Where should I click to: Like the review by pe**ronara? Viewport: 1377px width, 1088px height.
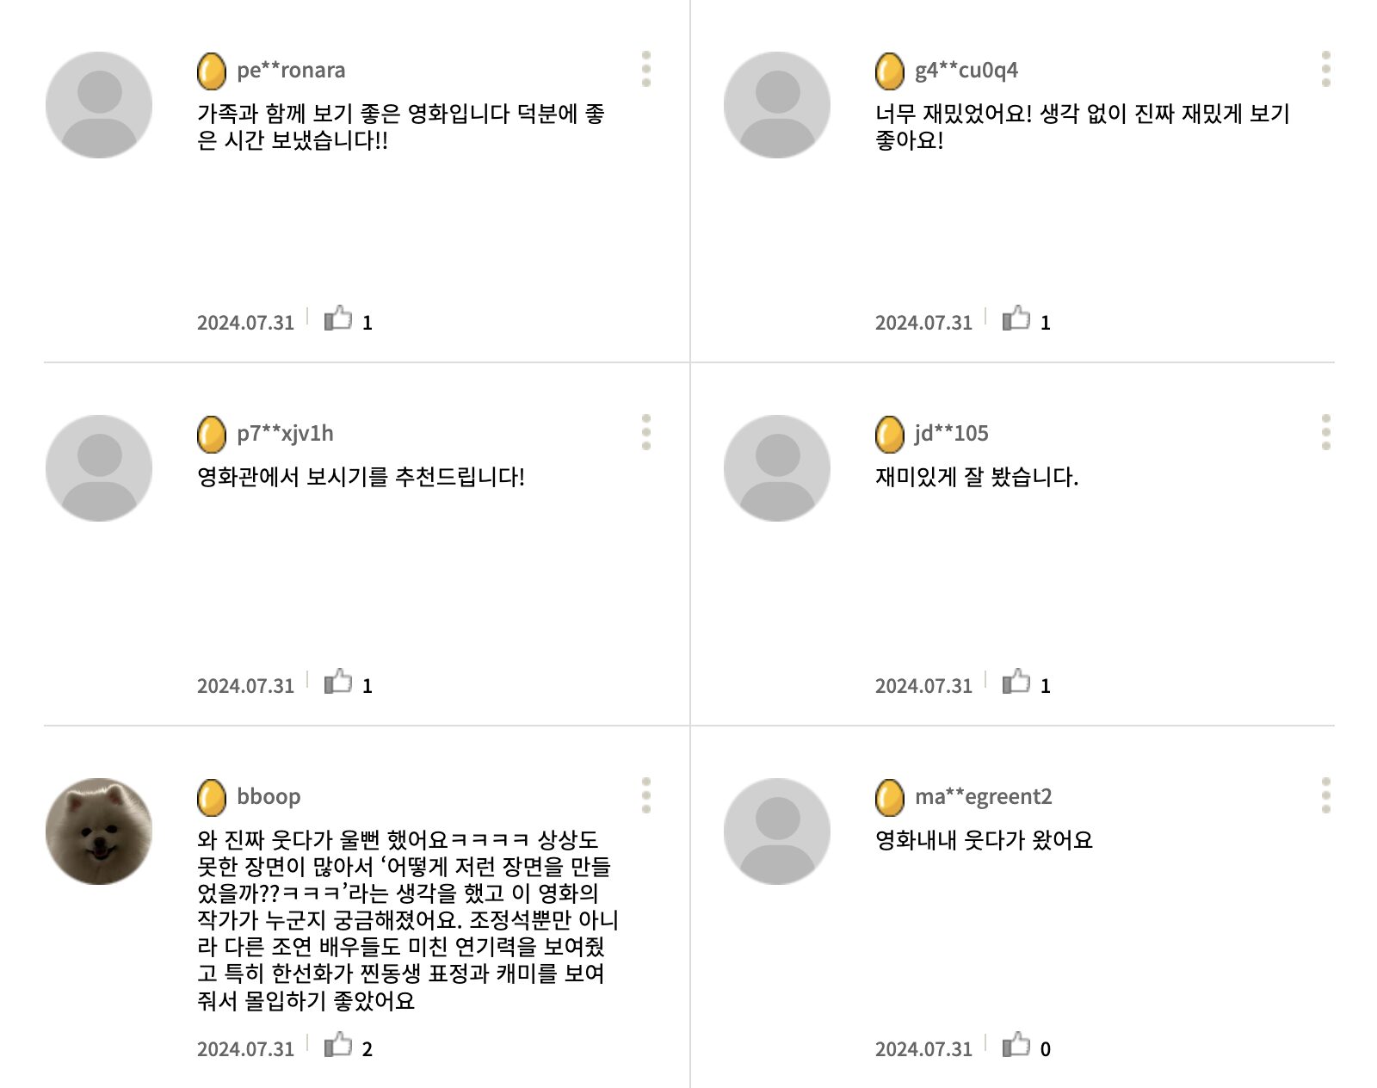[338, 319]
